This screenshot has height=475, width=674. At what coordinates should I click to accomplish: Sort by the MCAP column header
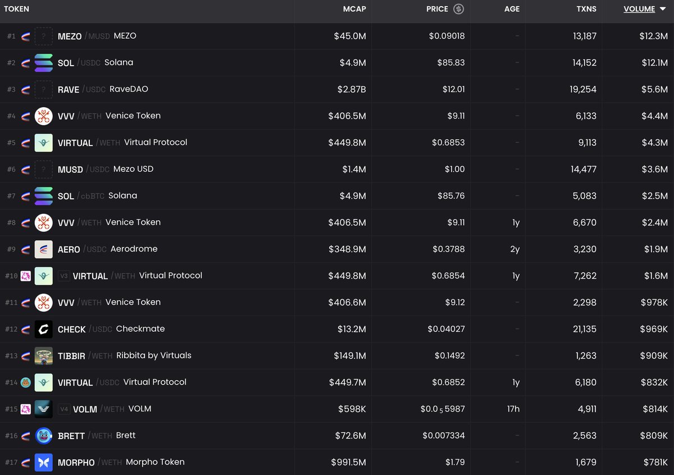pos(354,9)
